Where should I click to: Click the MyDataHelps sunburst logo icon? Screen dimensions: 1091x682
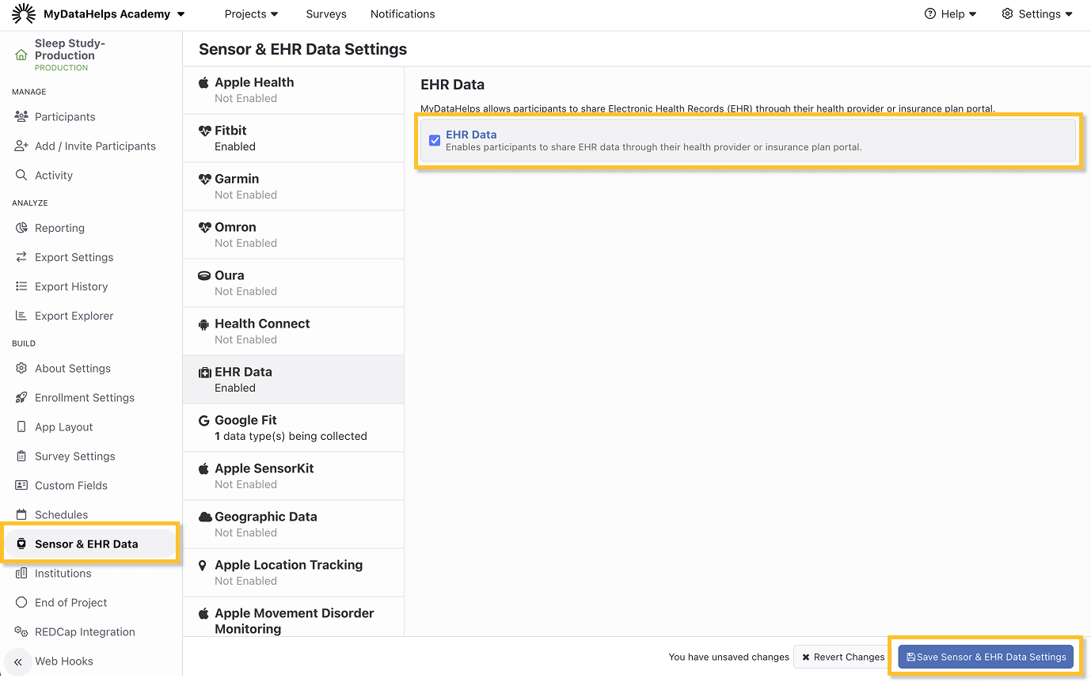coord(24,14)
